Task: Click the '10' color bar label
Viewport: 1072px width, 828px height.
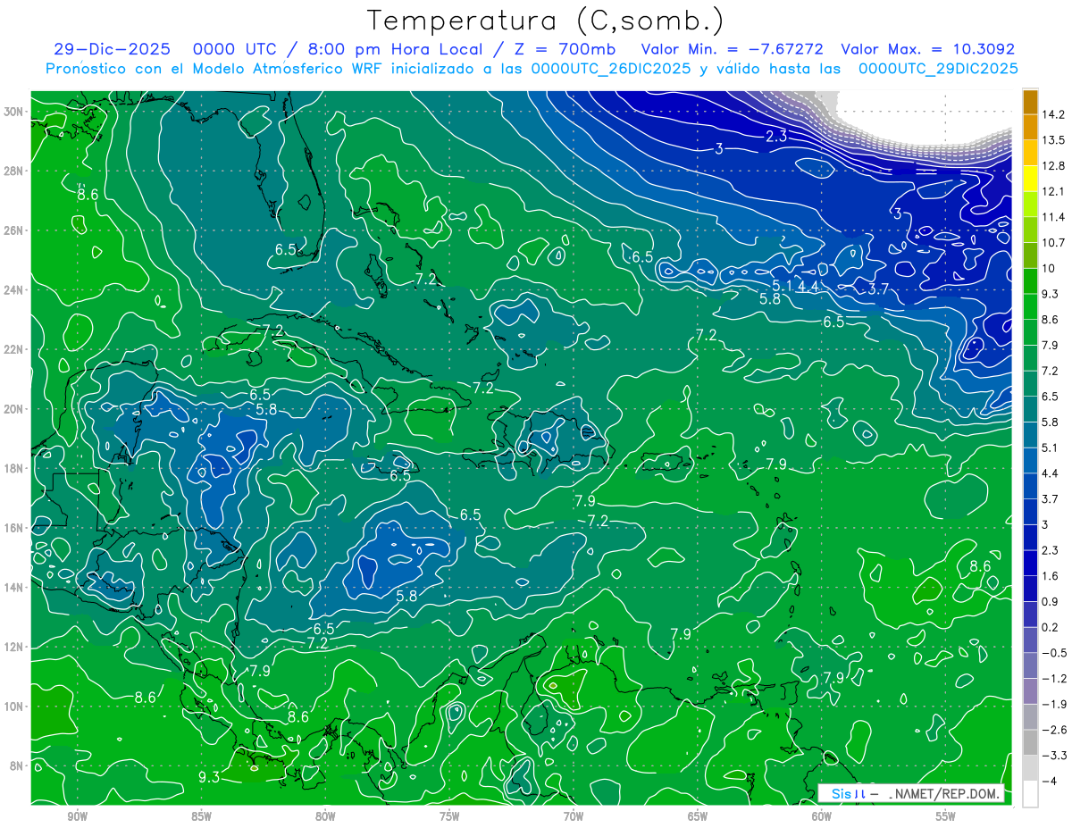Action: tap(1049, 268)
